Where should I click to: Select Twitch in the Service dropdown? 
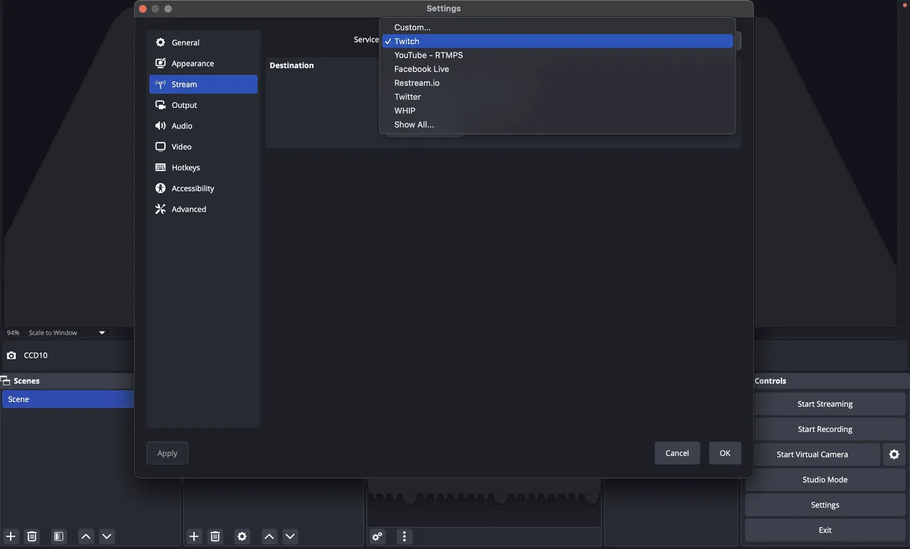point(557,41)
